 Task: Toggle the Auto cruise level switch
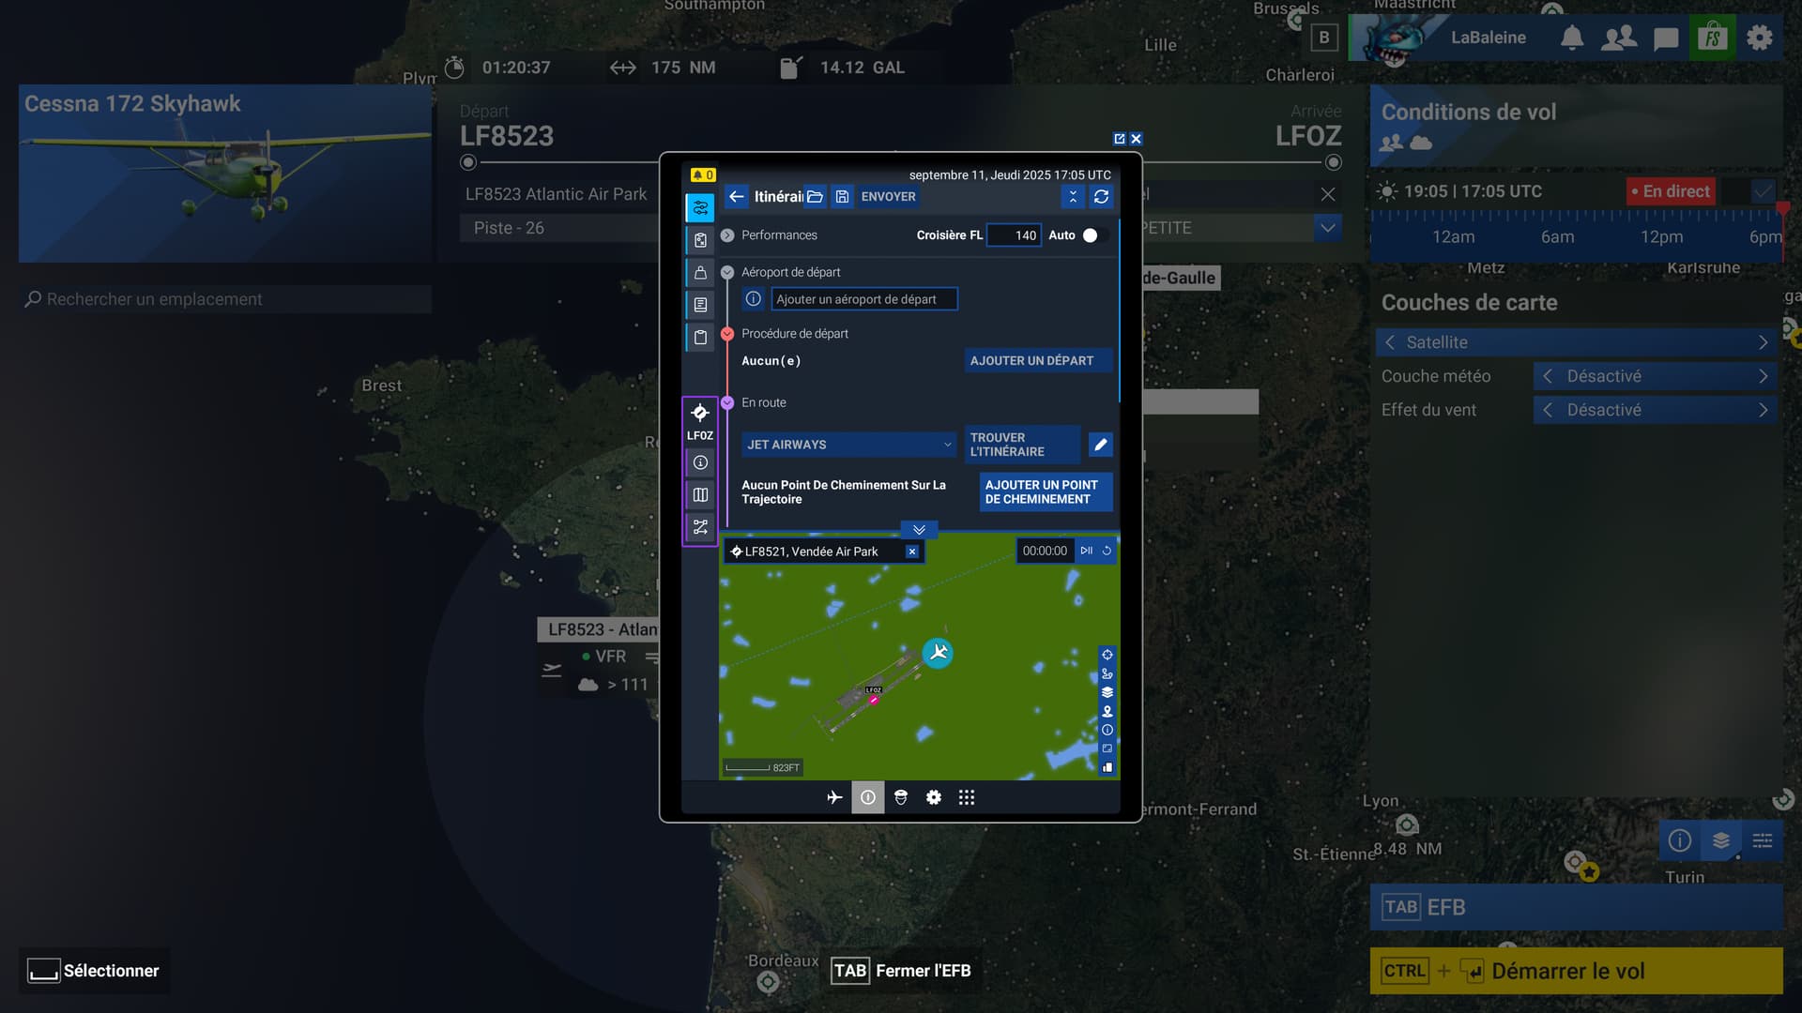[x=1095, y=235]
